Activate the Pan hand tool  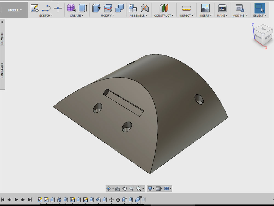(x=125, y=188)
